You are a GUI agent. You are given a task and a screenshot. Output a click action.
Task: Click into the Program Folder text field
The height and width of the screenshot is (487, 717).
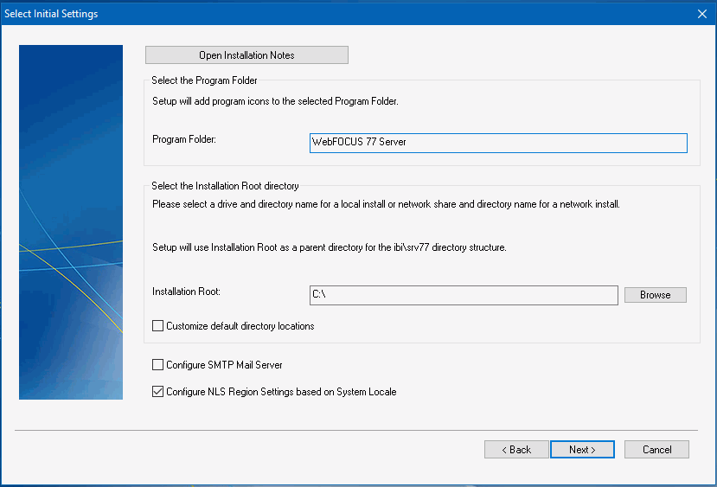498,143
